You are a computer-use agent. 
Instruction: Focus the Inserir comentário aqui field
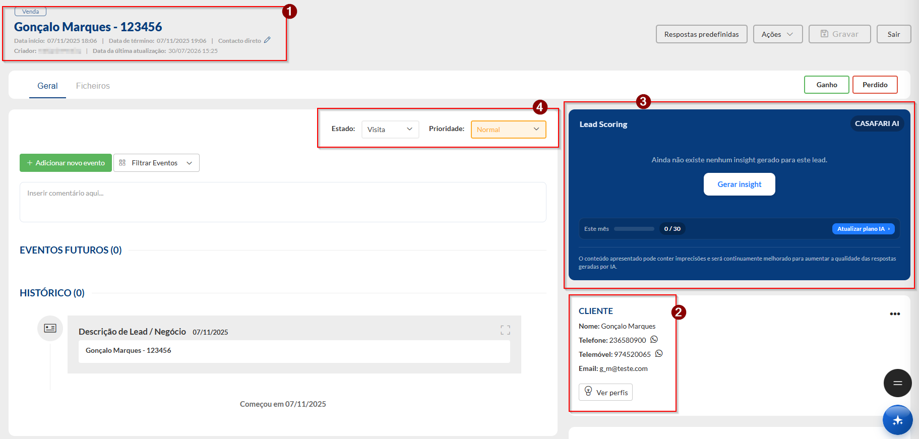click(x=283, y=202)
